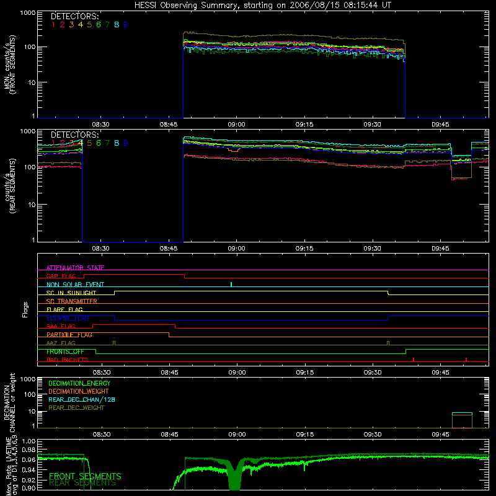Select detector 4 in the front segments legend

pyautogui.click(x=81, y=25)
